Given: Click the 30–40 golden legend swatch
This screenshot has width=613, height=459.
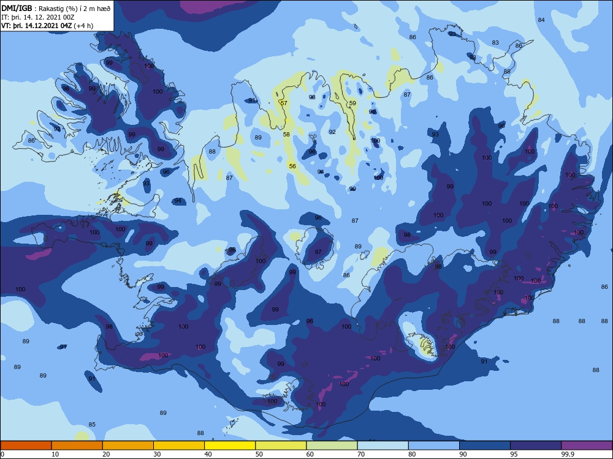Looking at the screenshot, I should tap(178, 446).
